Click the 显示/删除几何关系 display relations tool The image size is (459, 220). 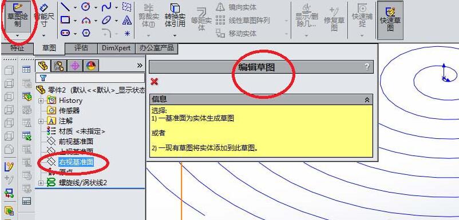point(306,16)
